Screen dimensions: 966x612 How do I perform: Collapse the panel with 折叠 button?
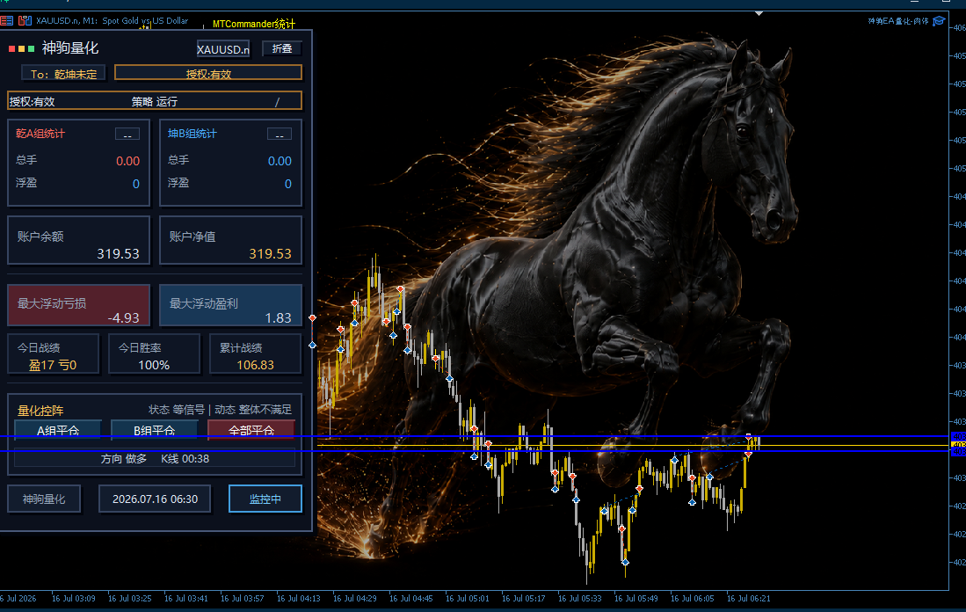point(282,48)
